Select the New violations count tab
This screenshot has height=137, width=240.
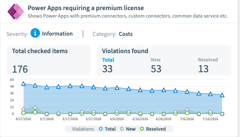coord(156,65)
